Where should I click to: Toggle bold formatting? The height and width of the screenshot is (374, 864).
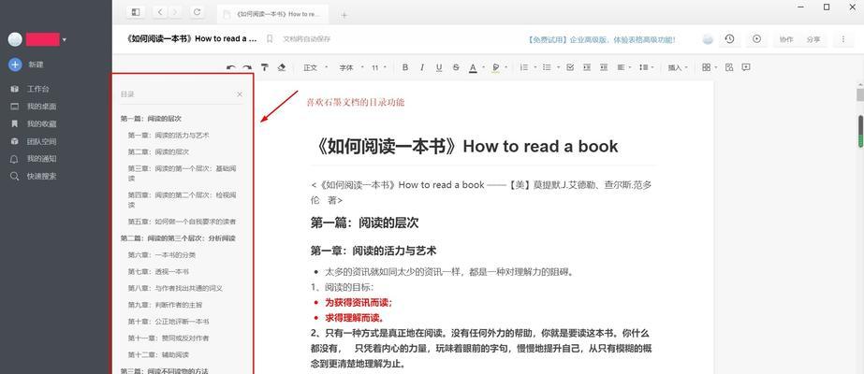pos(405,67)
